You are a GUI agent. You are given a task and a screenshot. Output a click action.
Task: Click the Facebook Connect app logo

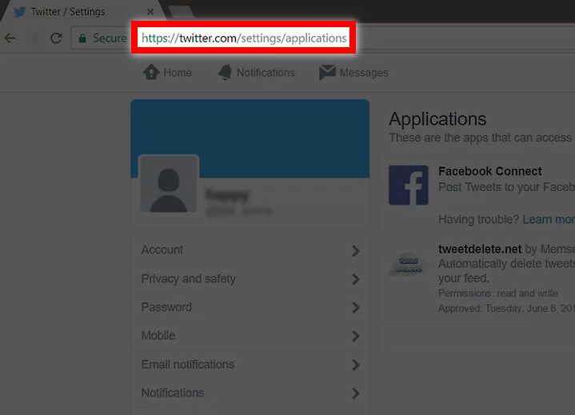pos(409,186)
